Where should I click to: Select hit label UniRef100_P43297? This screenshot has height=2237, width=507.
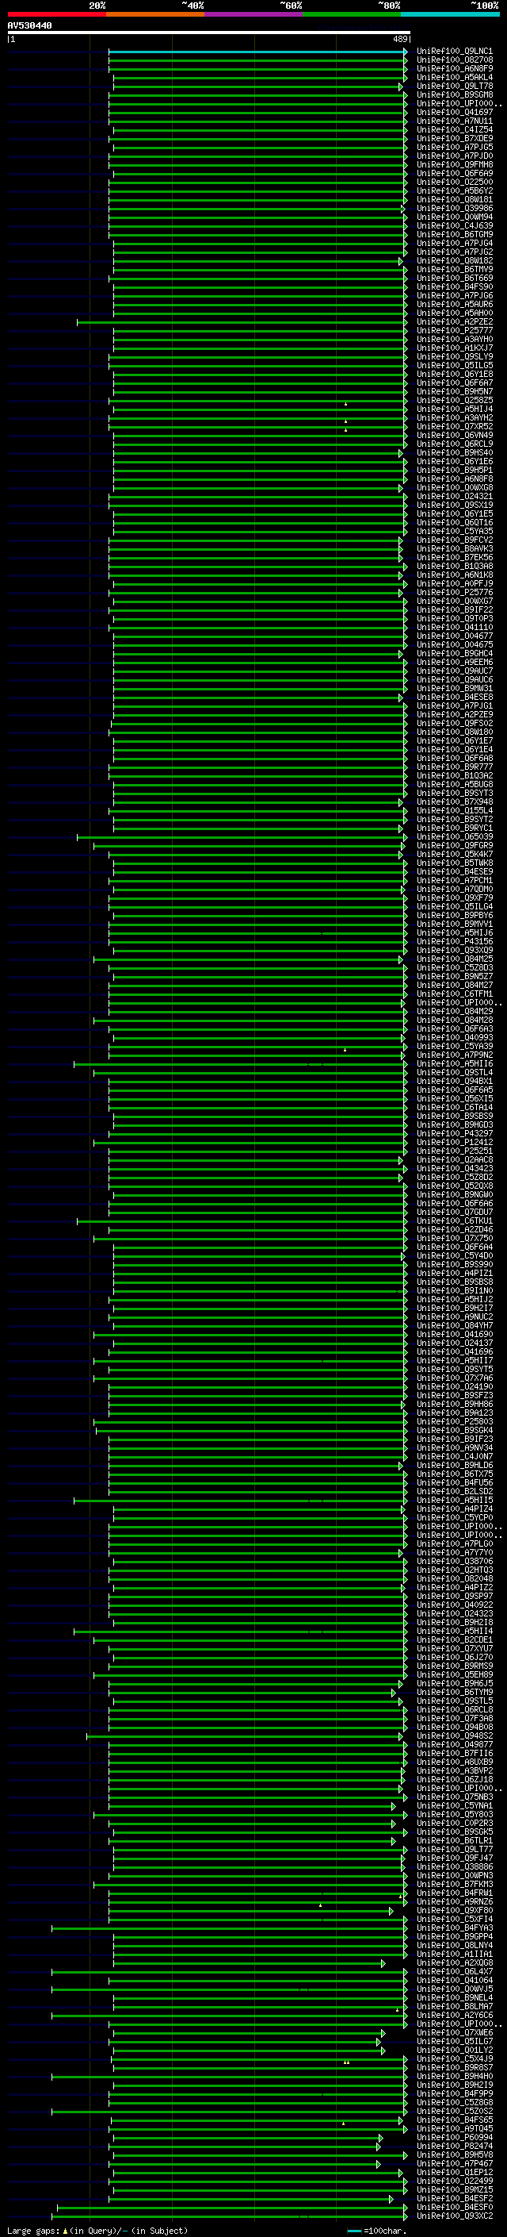(454, 1134)
